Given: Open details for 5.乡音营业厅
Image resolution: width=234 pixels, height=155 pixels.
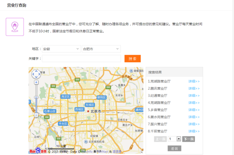Looking at the screenshot, I should tap(194, 110).
